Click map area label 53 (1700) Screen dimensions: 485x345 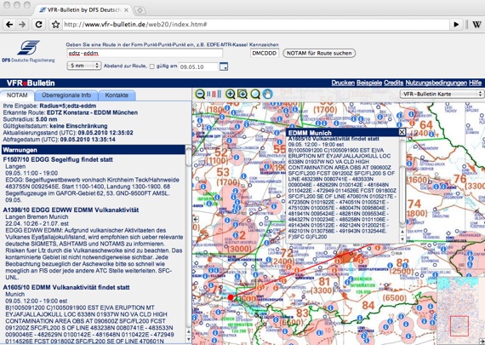click(x=228, y=176)
